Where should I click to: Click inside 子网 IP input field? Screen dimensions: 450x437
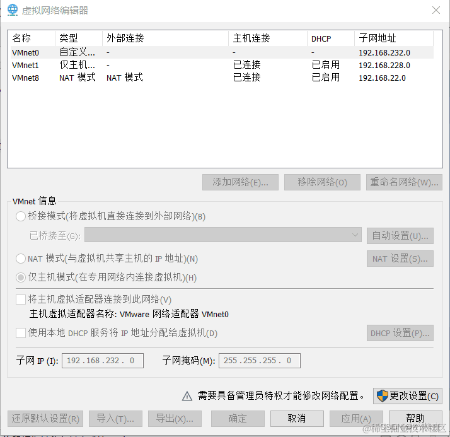(103, 361)
